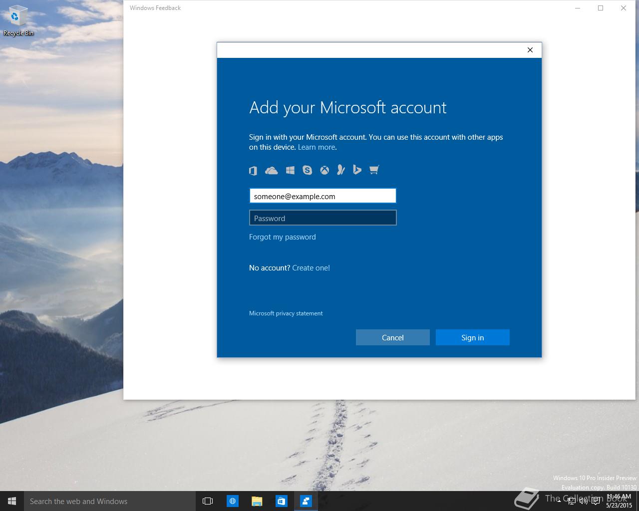
Task: Minimize the Windows Feedback window
Action: pyautogui.click(x=578, y=8)
